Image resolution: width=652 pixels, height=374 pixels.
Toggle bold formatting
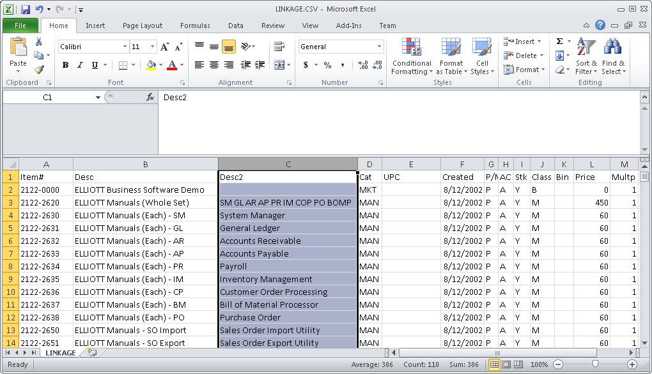65,64
